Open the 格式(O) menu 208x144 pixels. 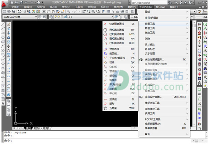[x=66, y=7]
